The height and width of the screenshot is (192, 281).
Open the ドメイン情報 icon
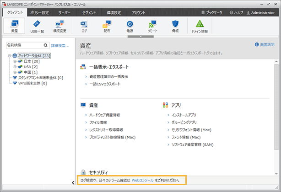200,26
